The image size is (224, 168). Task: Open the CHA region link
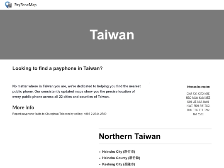(189, 93)
